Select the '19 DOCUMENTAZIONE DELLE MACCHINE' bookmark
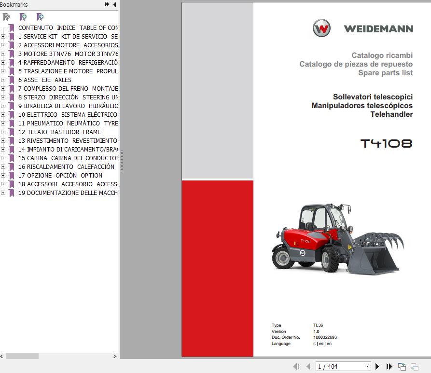 click(x=68, y=193)
